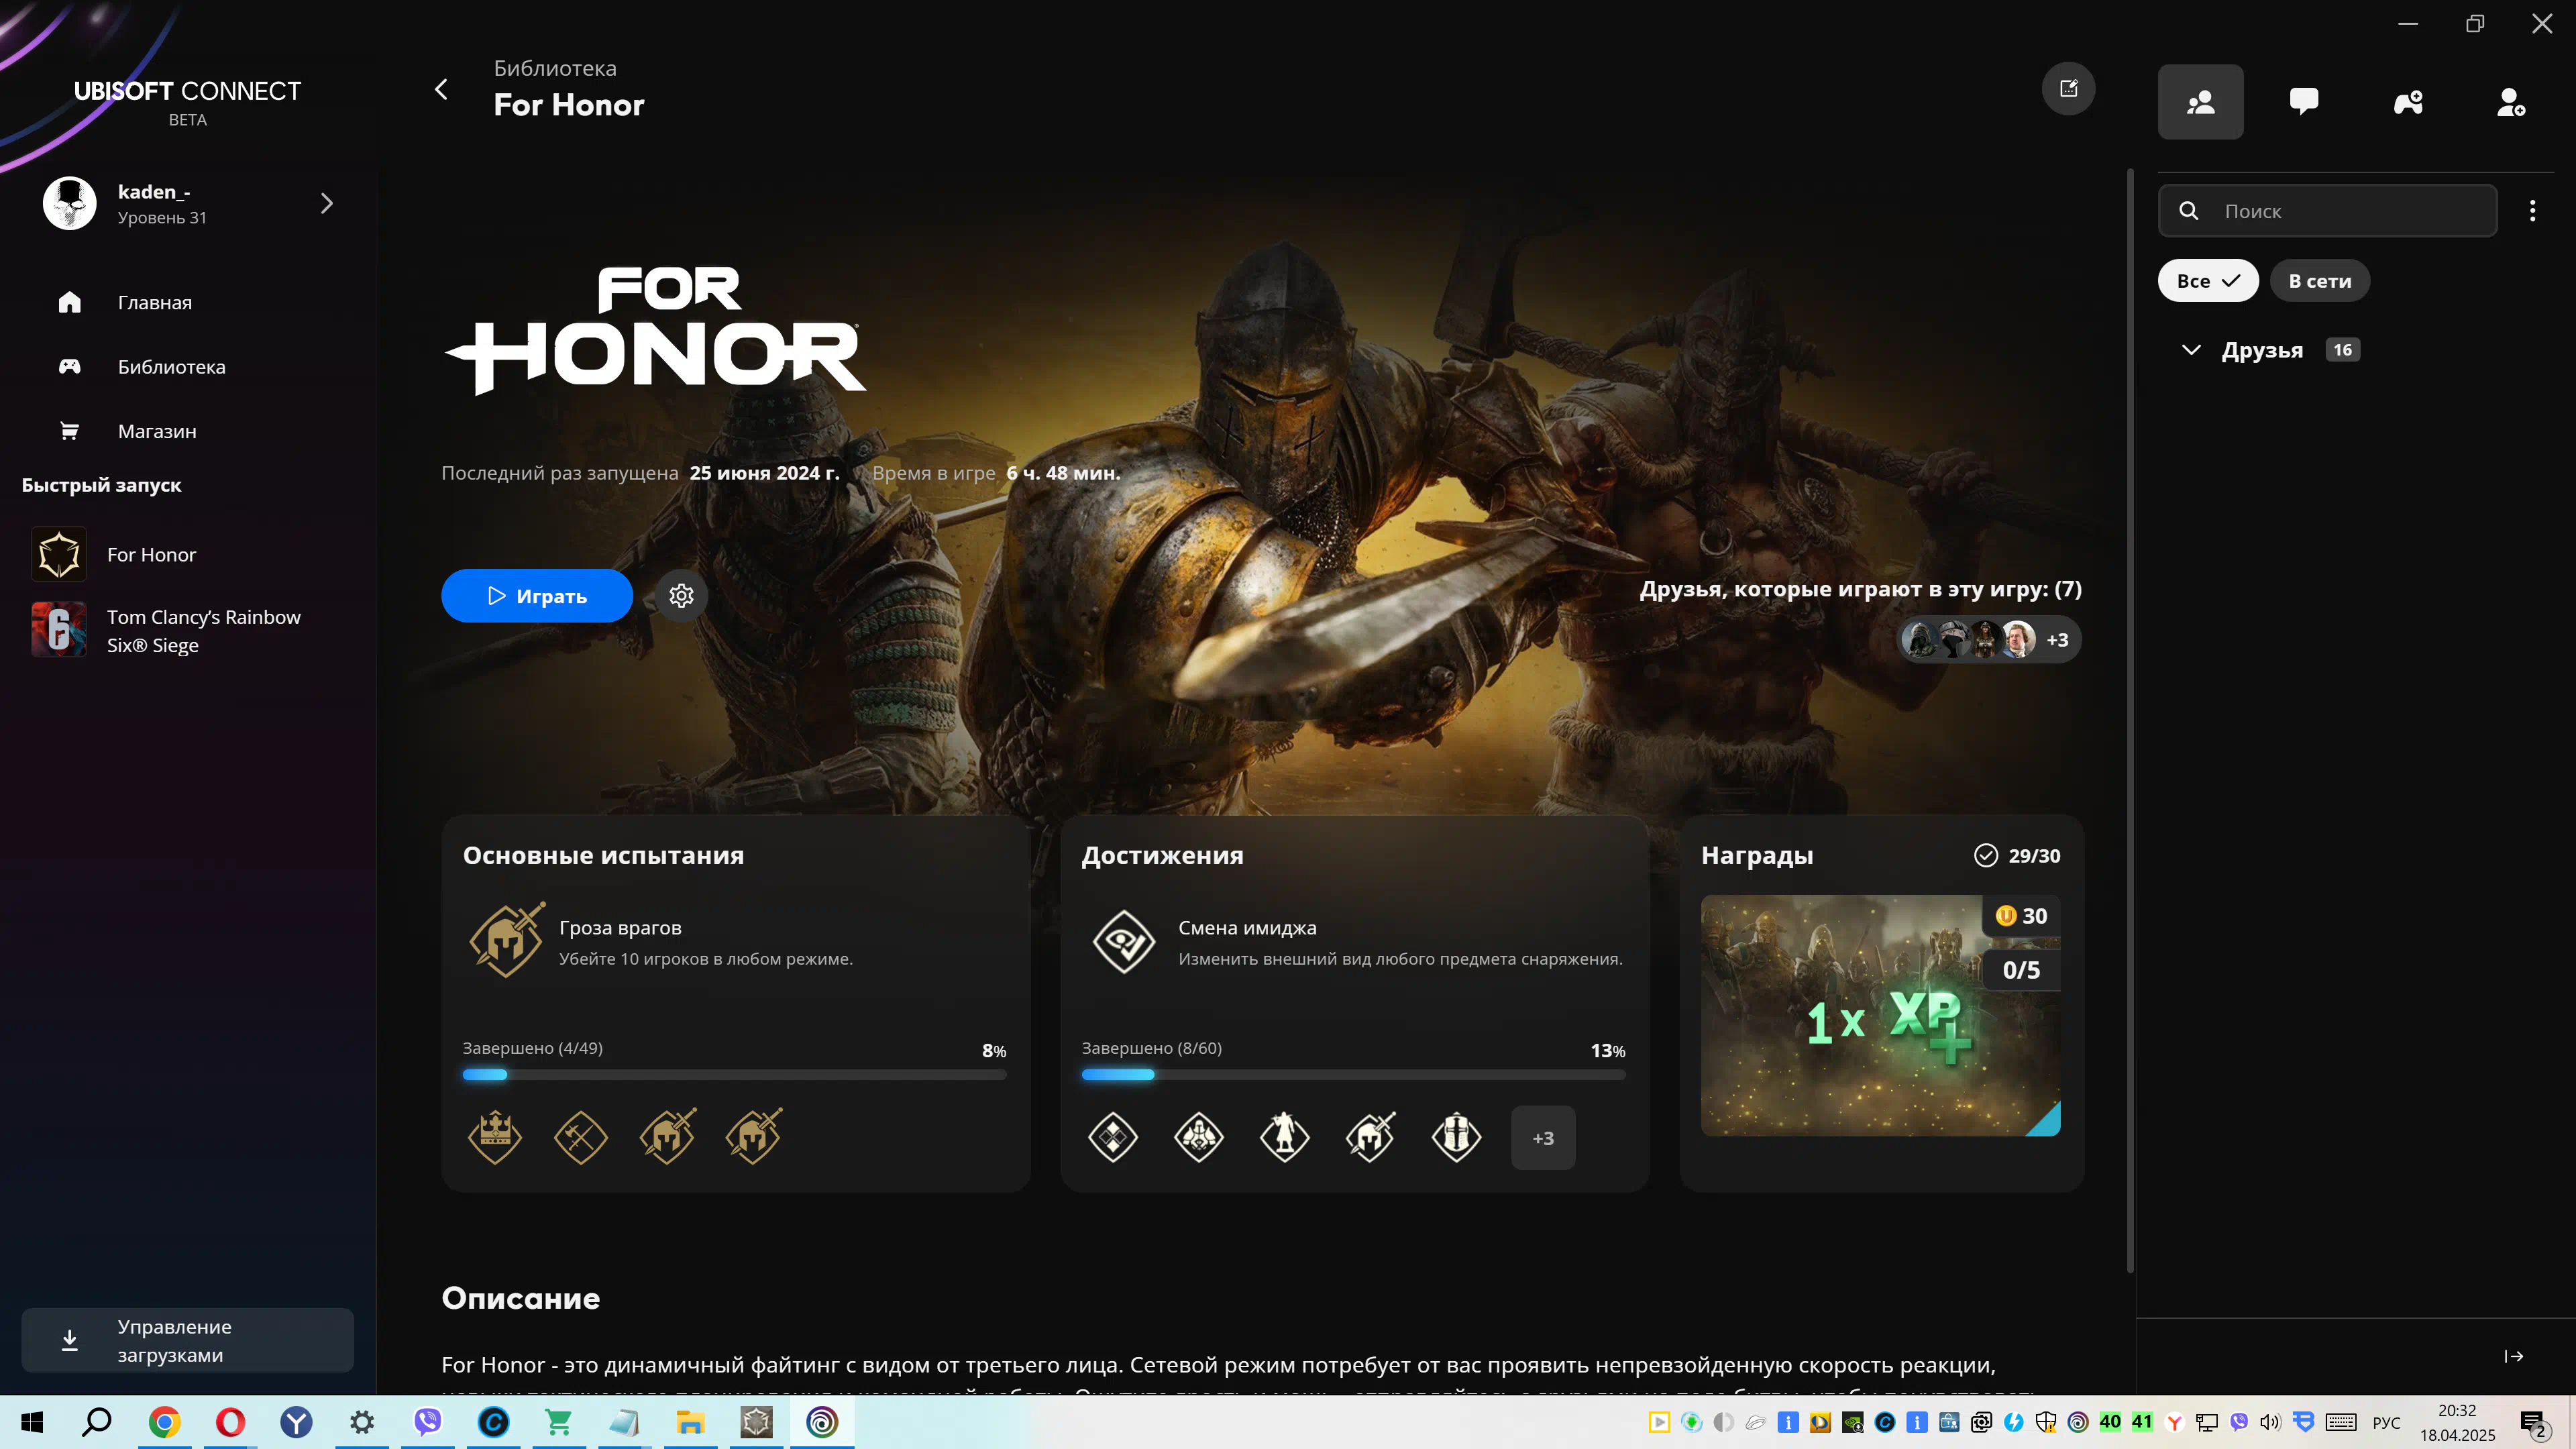Expand remaining achievements with the +3 button
2576x1449 pixels.
(x=1543, y=1138)
